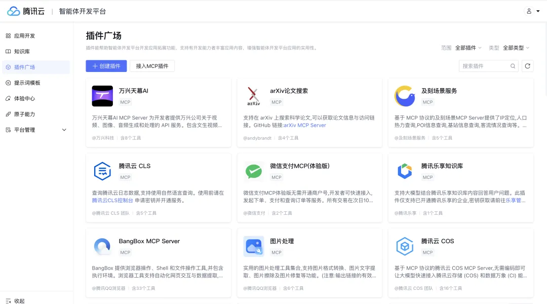Expand the account dropdown arrow
The image size is (547, 304).
coord(538,11)
